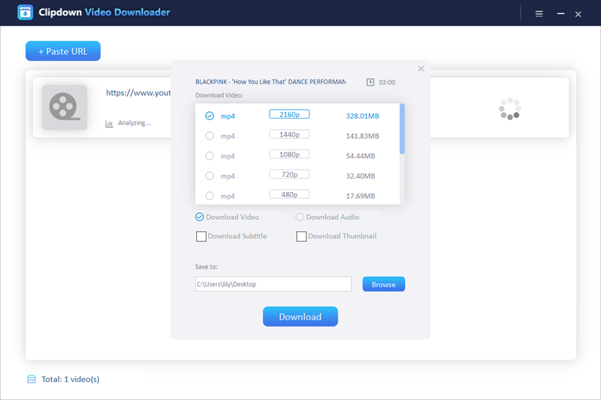Click the film reel video thumbnail
The width and height of the screenshot is (601, 400).
(64, 107)
